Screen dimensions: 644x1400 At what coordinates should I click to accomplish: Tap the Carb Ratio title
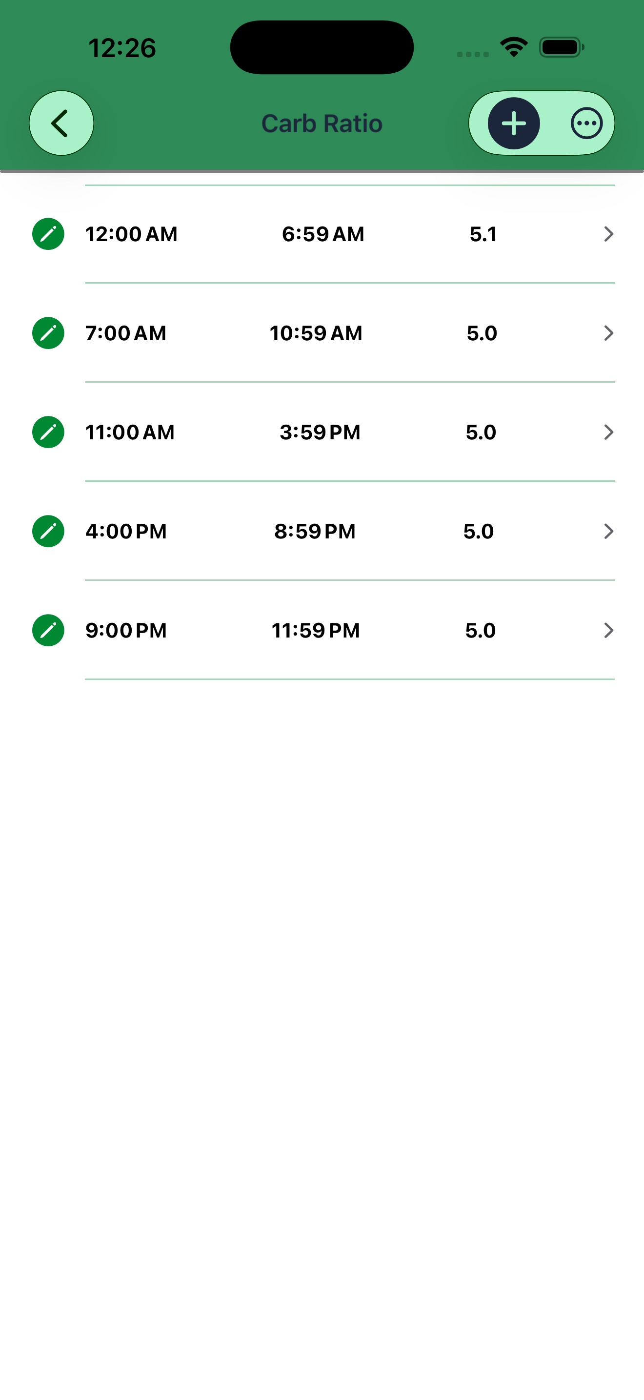(322, 124)
